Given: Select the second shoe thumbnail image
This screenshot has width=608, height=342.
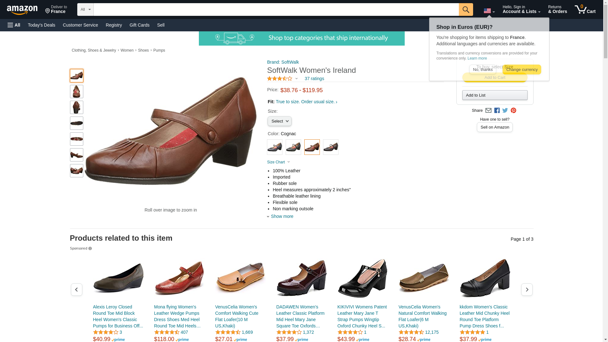Looking at the screenshot, I should (x=77, y=92).
